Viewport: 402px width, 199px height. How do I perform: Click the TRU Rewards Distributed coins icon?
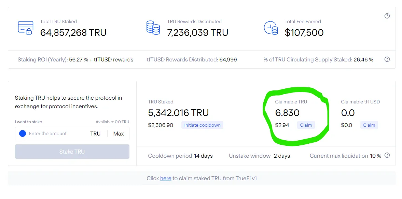(x=153, y=28)
